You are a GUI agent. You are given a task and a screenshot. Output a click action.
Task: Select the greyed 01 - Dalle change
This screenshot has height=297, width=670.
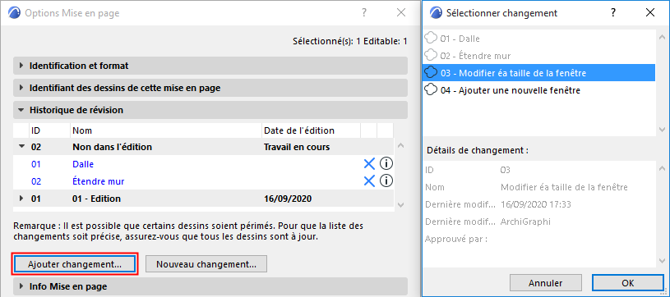538,39
